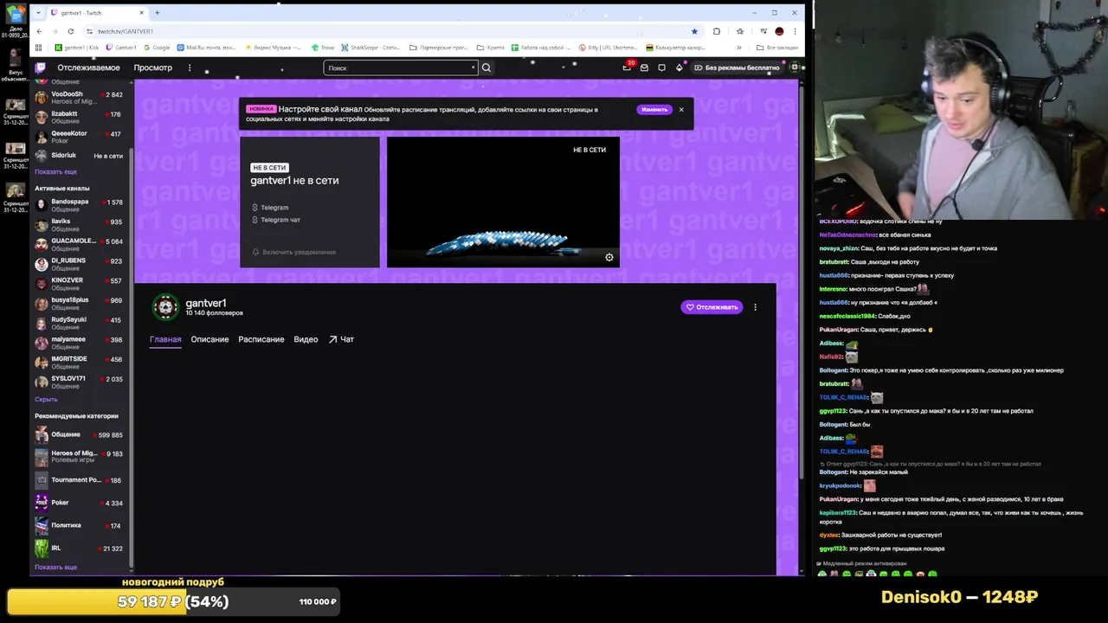Open the video player settings gear

pos(609,257)
